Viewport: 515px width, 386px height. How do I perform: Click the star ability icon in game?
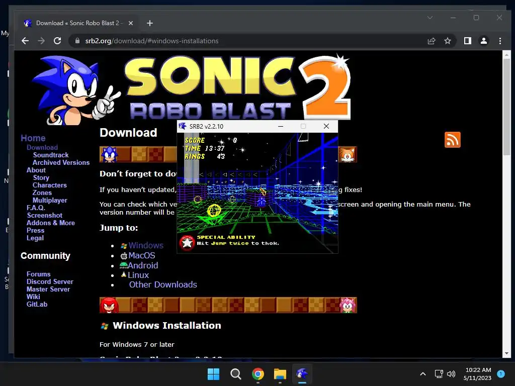pyautogui.click(x=187, y=243)
